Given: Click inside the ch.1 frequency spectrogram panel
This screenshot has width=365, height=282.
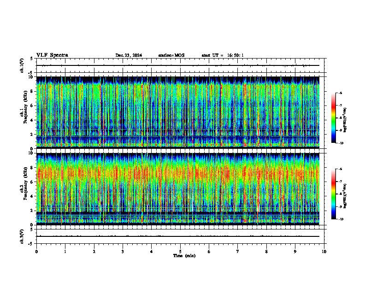Looking at the screenshot, I should tap(178, 112).
